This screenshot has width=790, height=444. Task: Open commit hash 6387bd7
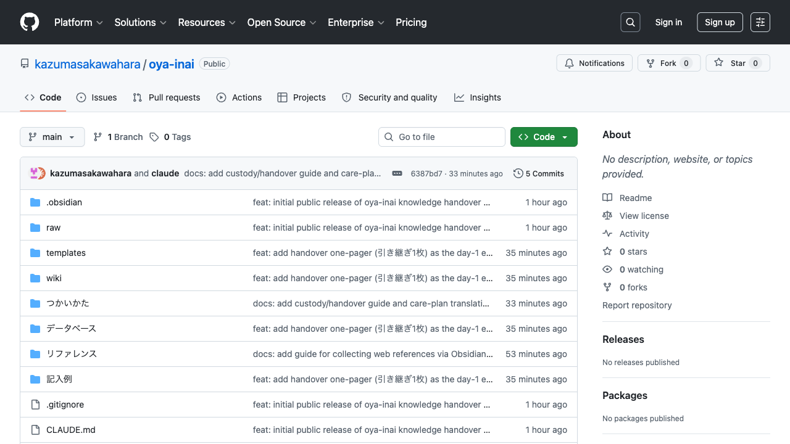[x=426, y=174]
